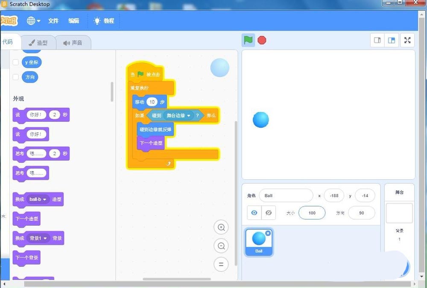Click the window bottom horizontal scrollbar
This screenshot has width=427, height=288.
pyautogui.click(x=218, y=284)
